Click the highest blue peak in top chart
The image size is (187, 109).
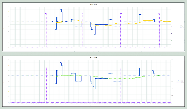[x=61, y=9]
